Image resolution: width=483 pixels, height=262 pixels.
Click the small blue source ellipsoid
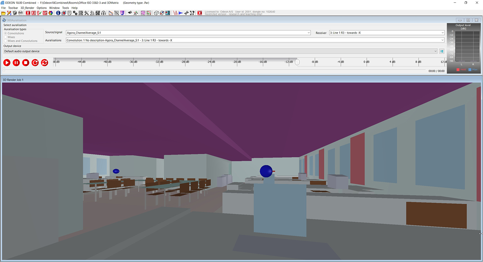tap(116, 171)
